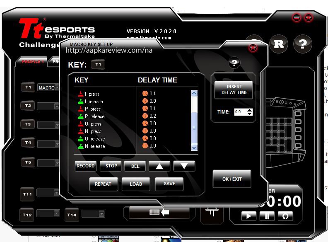The image size is (328, 242).
Task: Reset the timer with loop button
Action: click(285, 216)
